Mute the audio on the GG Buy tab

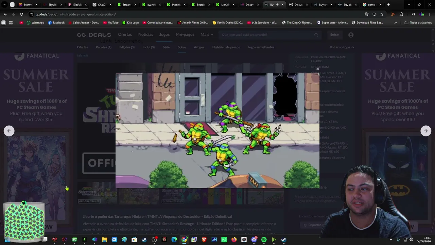pos(277,5)
